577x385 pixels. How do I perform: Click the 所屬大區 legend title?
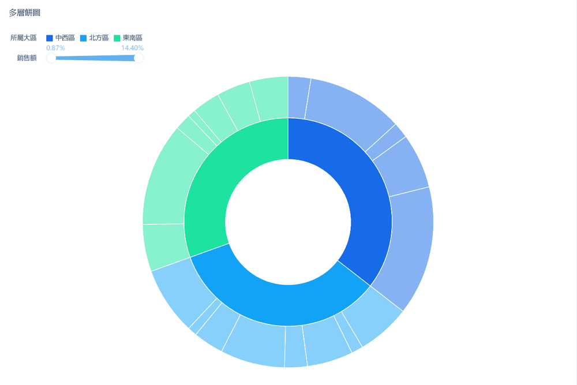click(24, 38)
